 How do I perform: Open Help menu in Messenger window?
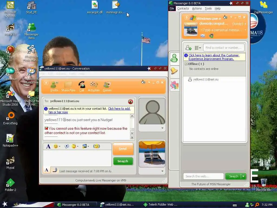coord(218,8)
